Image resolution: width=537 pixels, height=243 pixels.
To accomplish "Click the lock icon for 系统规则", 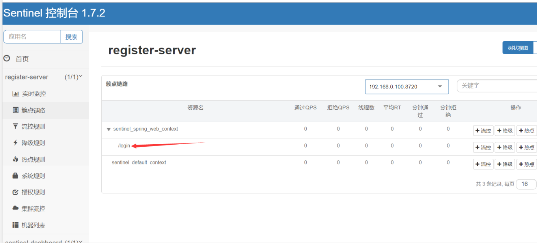I will pyautogui.click(x=16, y=175).
